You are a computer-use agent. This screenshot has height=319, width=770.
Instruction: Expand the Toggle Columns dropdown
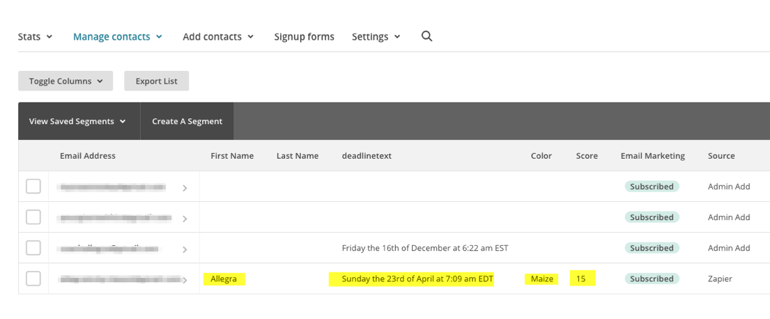point(66,81)
